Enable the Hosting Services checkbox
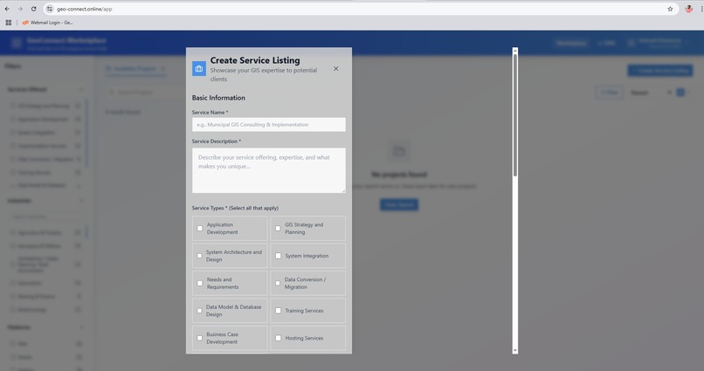Viewport: 704px width, 371px height. click(279, 338)
